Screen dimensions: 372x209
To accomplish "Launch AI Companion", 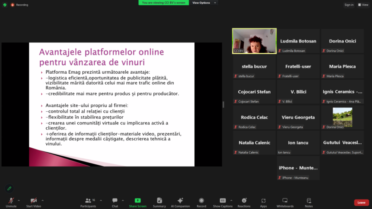I will point(180,202).
